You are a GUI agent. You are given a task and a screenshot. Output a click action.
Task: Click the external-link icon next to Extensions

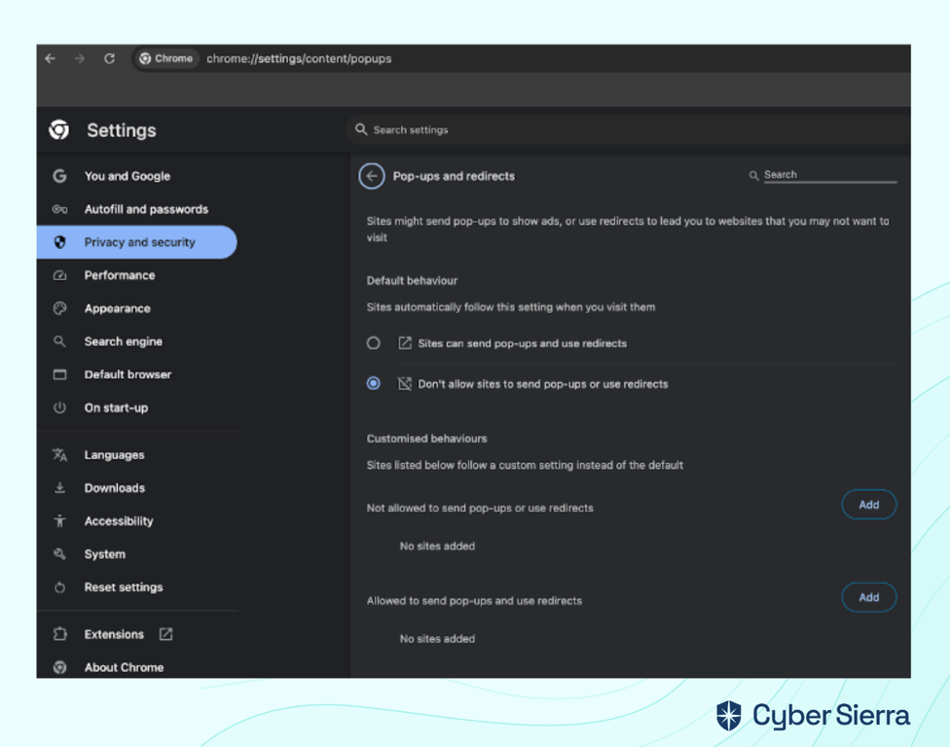click(x=165, y=634)
